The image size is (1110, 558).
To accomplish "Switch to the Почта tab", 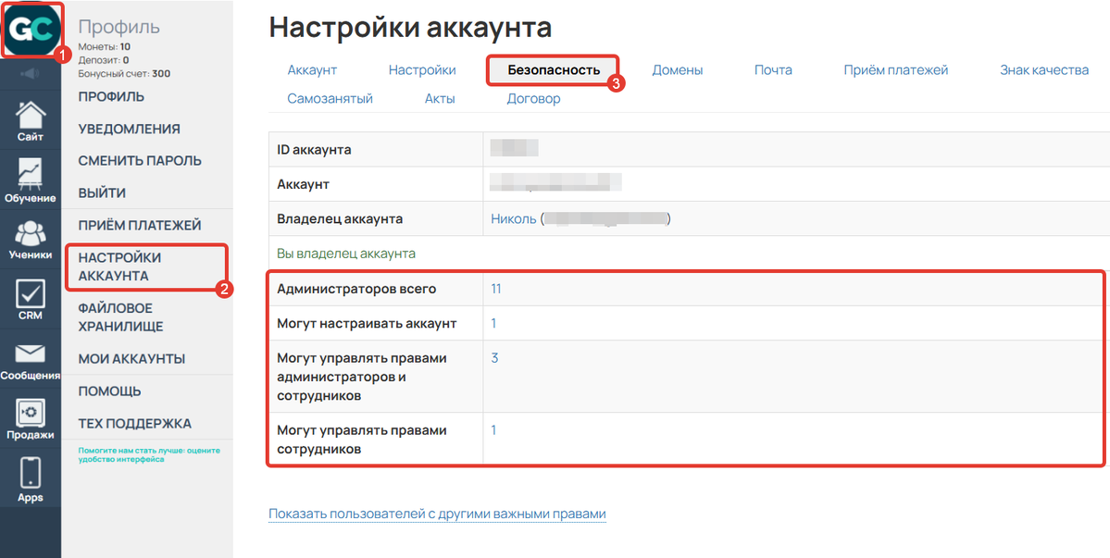I will pos(772,69).
